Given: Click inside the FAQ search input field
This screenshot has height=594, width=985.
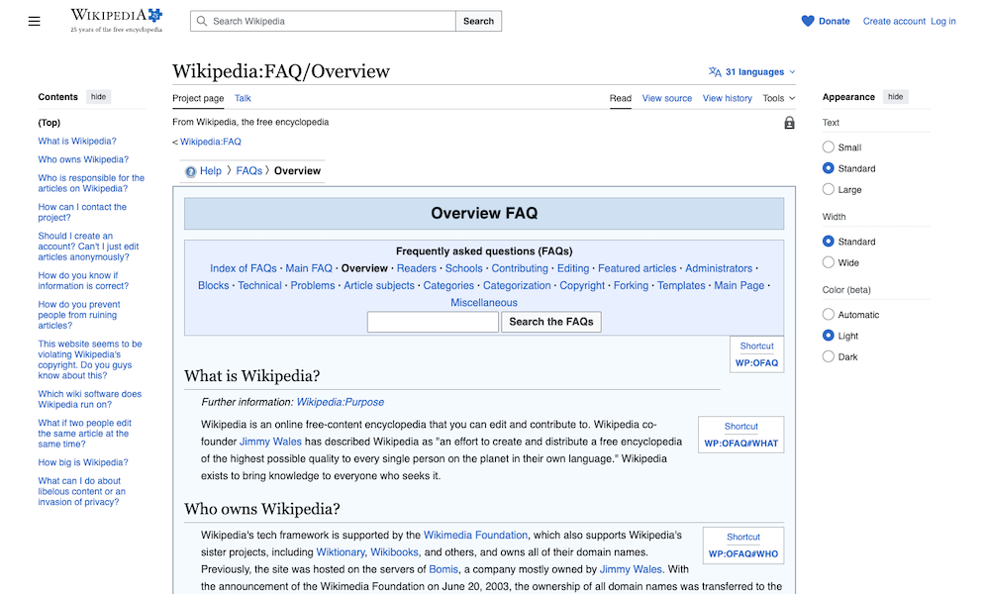Looking at the screenshot, I should (x=433, y=321).
